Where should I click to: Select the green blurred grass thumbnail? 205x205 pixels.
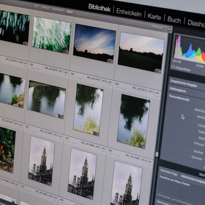pos(52,35)
